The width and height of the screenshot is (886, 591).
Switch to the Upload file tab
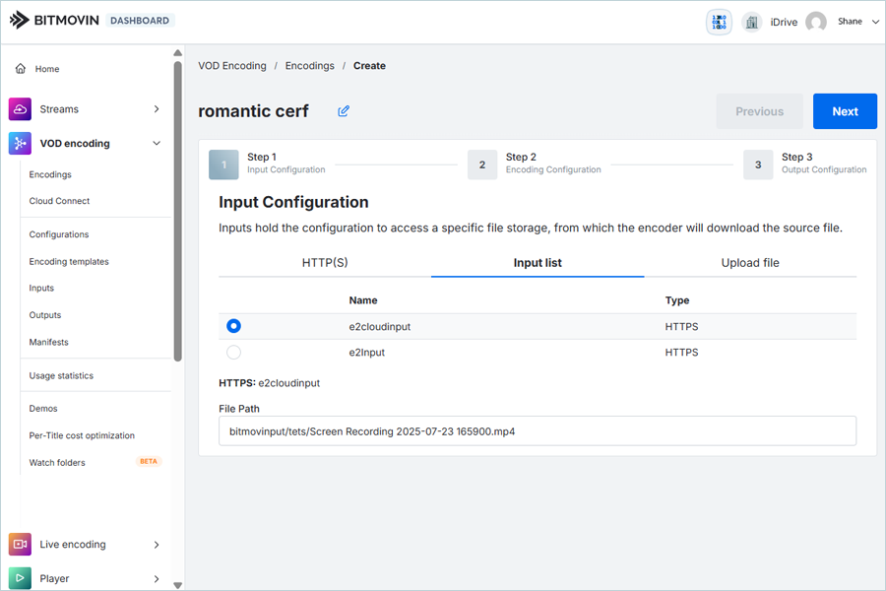[750, 263]
